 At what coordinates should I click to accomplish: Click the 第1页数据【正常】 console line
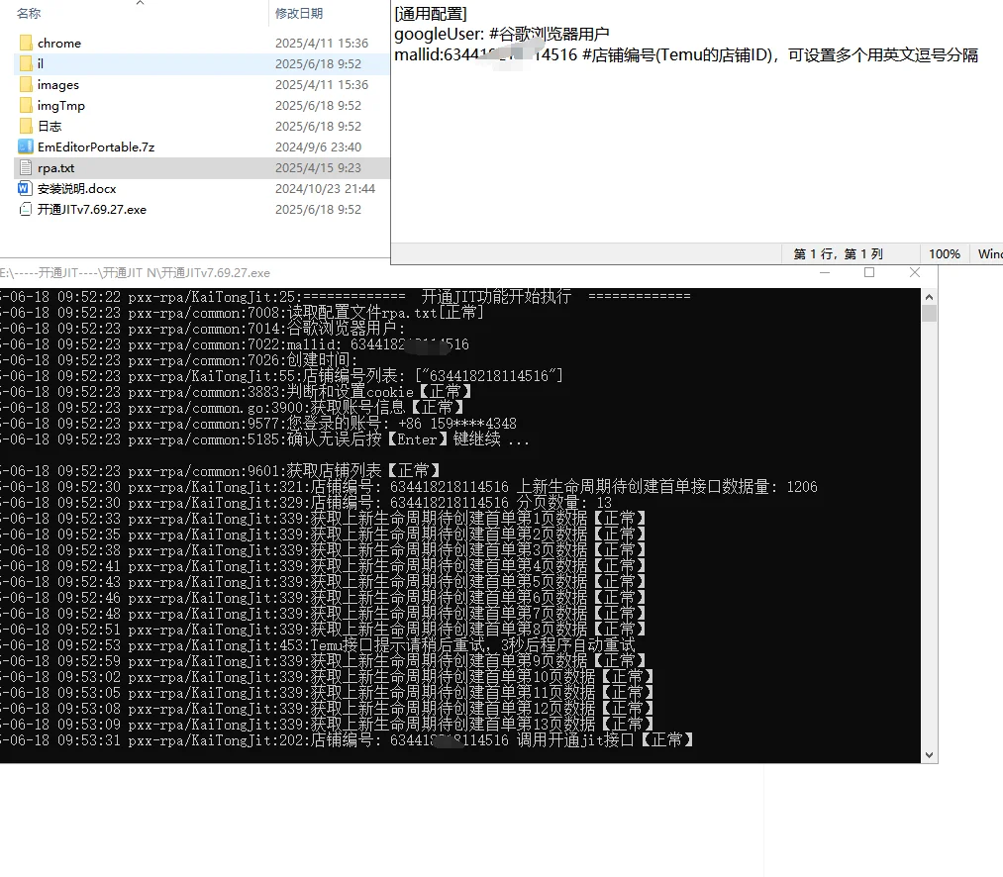(323, 519)
